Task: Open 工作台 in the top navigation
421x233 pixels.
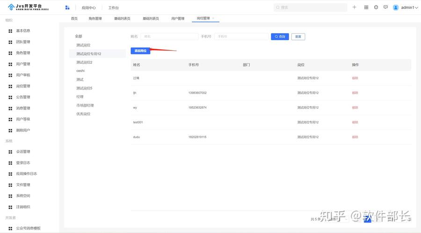Action: [x=113, y=8]
